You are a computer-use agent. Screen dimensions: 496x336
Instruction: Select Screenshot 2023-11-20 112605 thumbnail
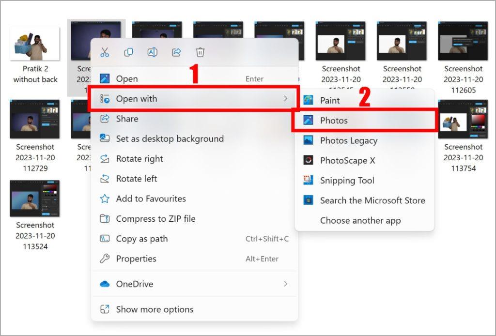pos(463,41)
